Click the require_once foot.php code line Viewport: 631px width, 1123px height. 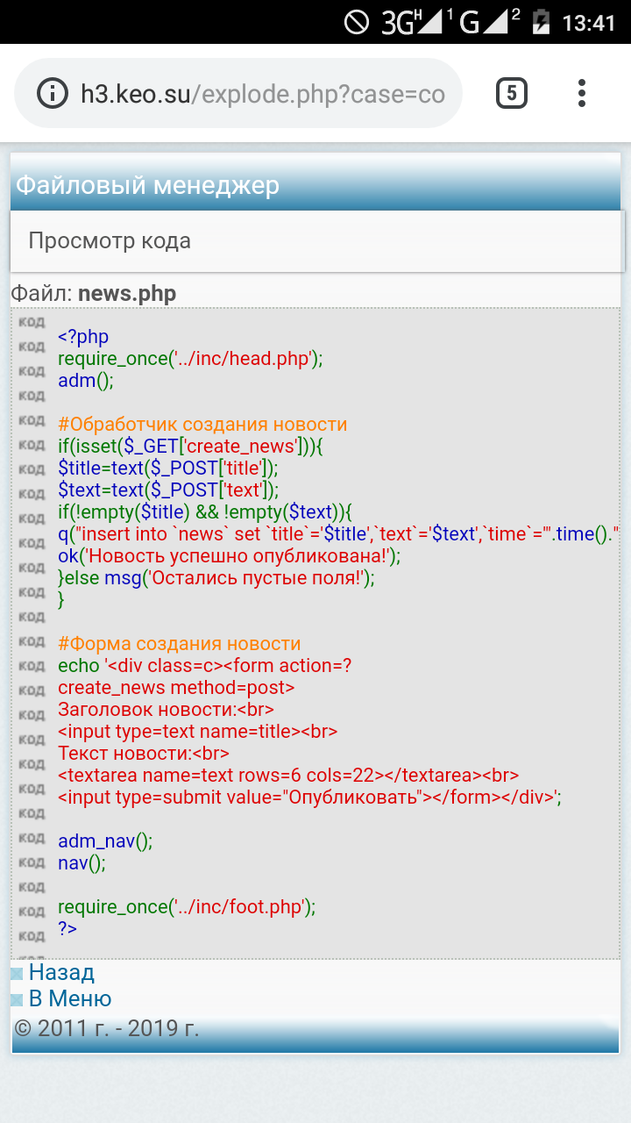point(186,907)
